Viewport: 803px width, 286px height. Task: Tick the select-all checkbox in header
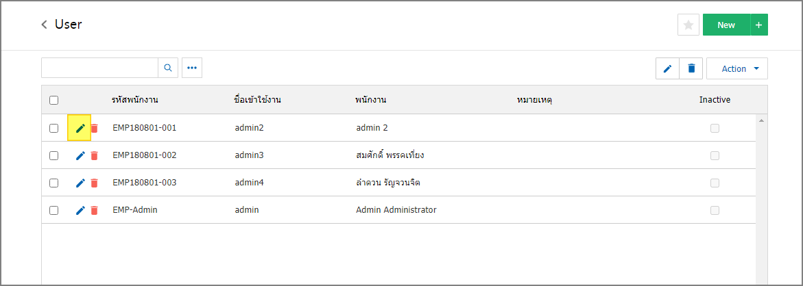(x=53, y=100)
